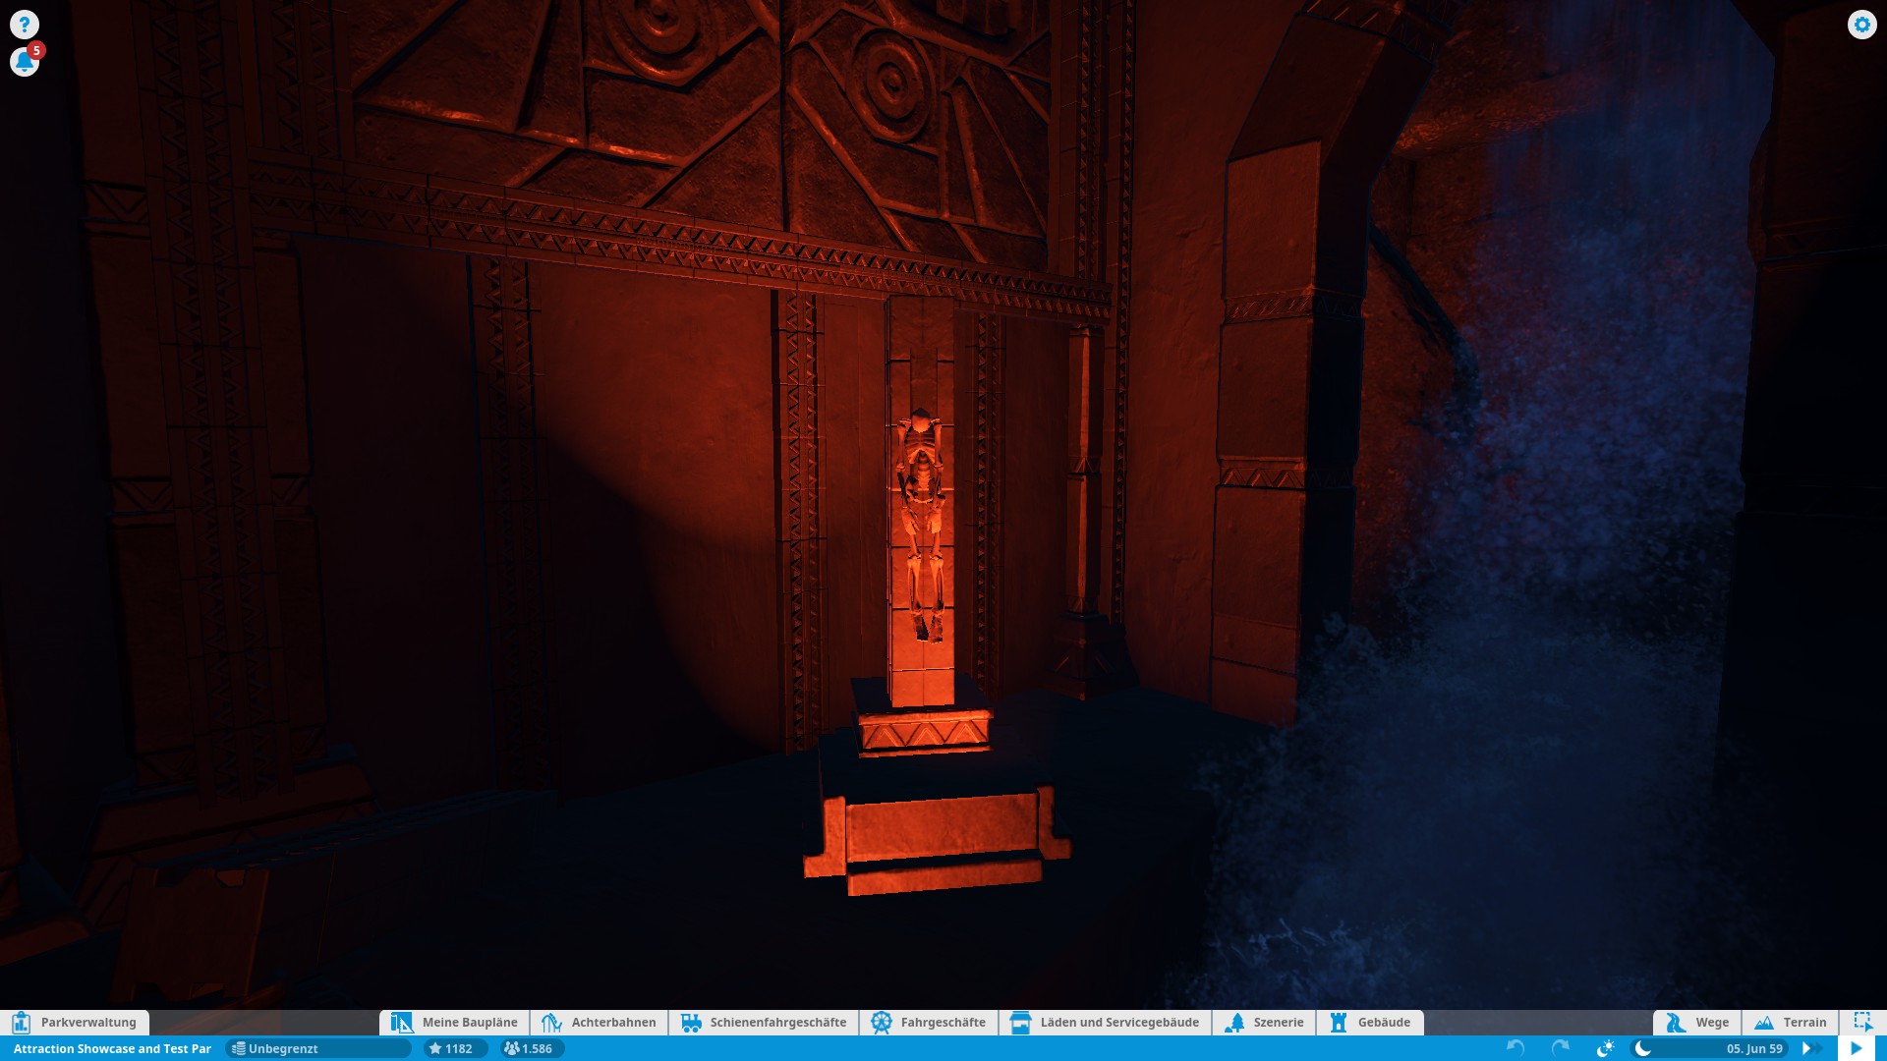Click the clipboard icon on Parkverwaltung

click(x=21, y=1023)
